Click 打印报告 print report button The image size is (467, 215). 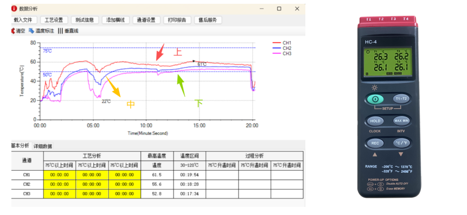point(177,20)
